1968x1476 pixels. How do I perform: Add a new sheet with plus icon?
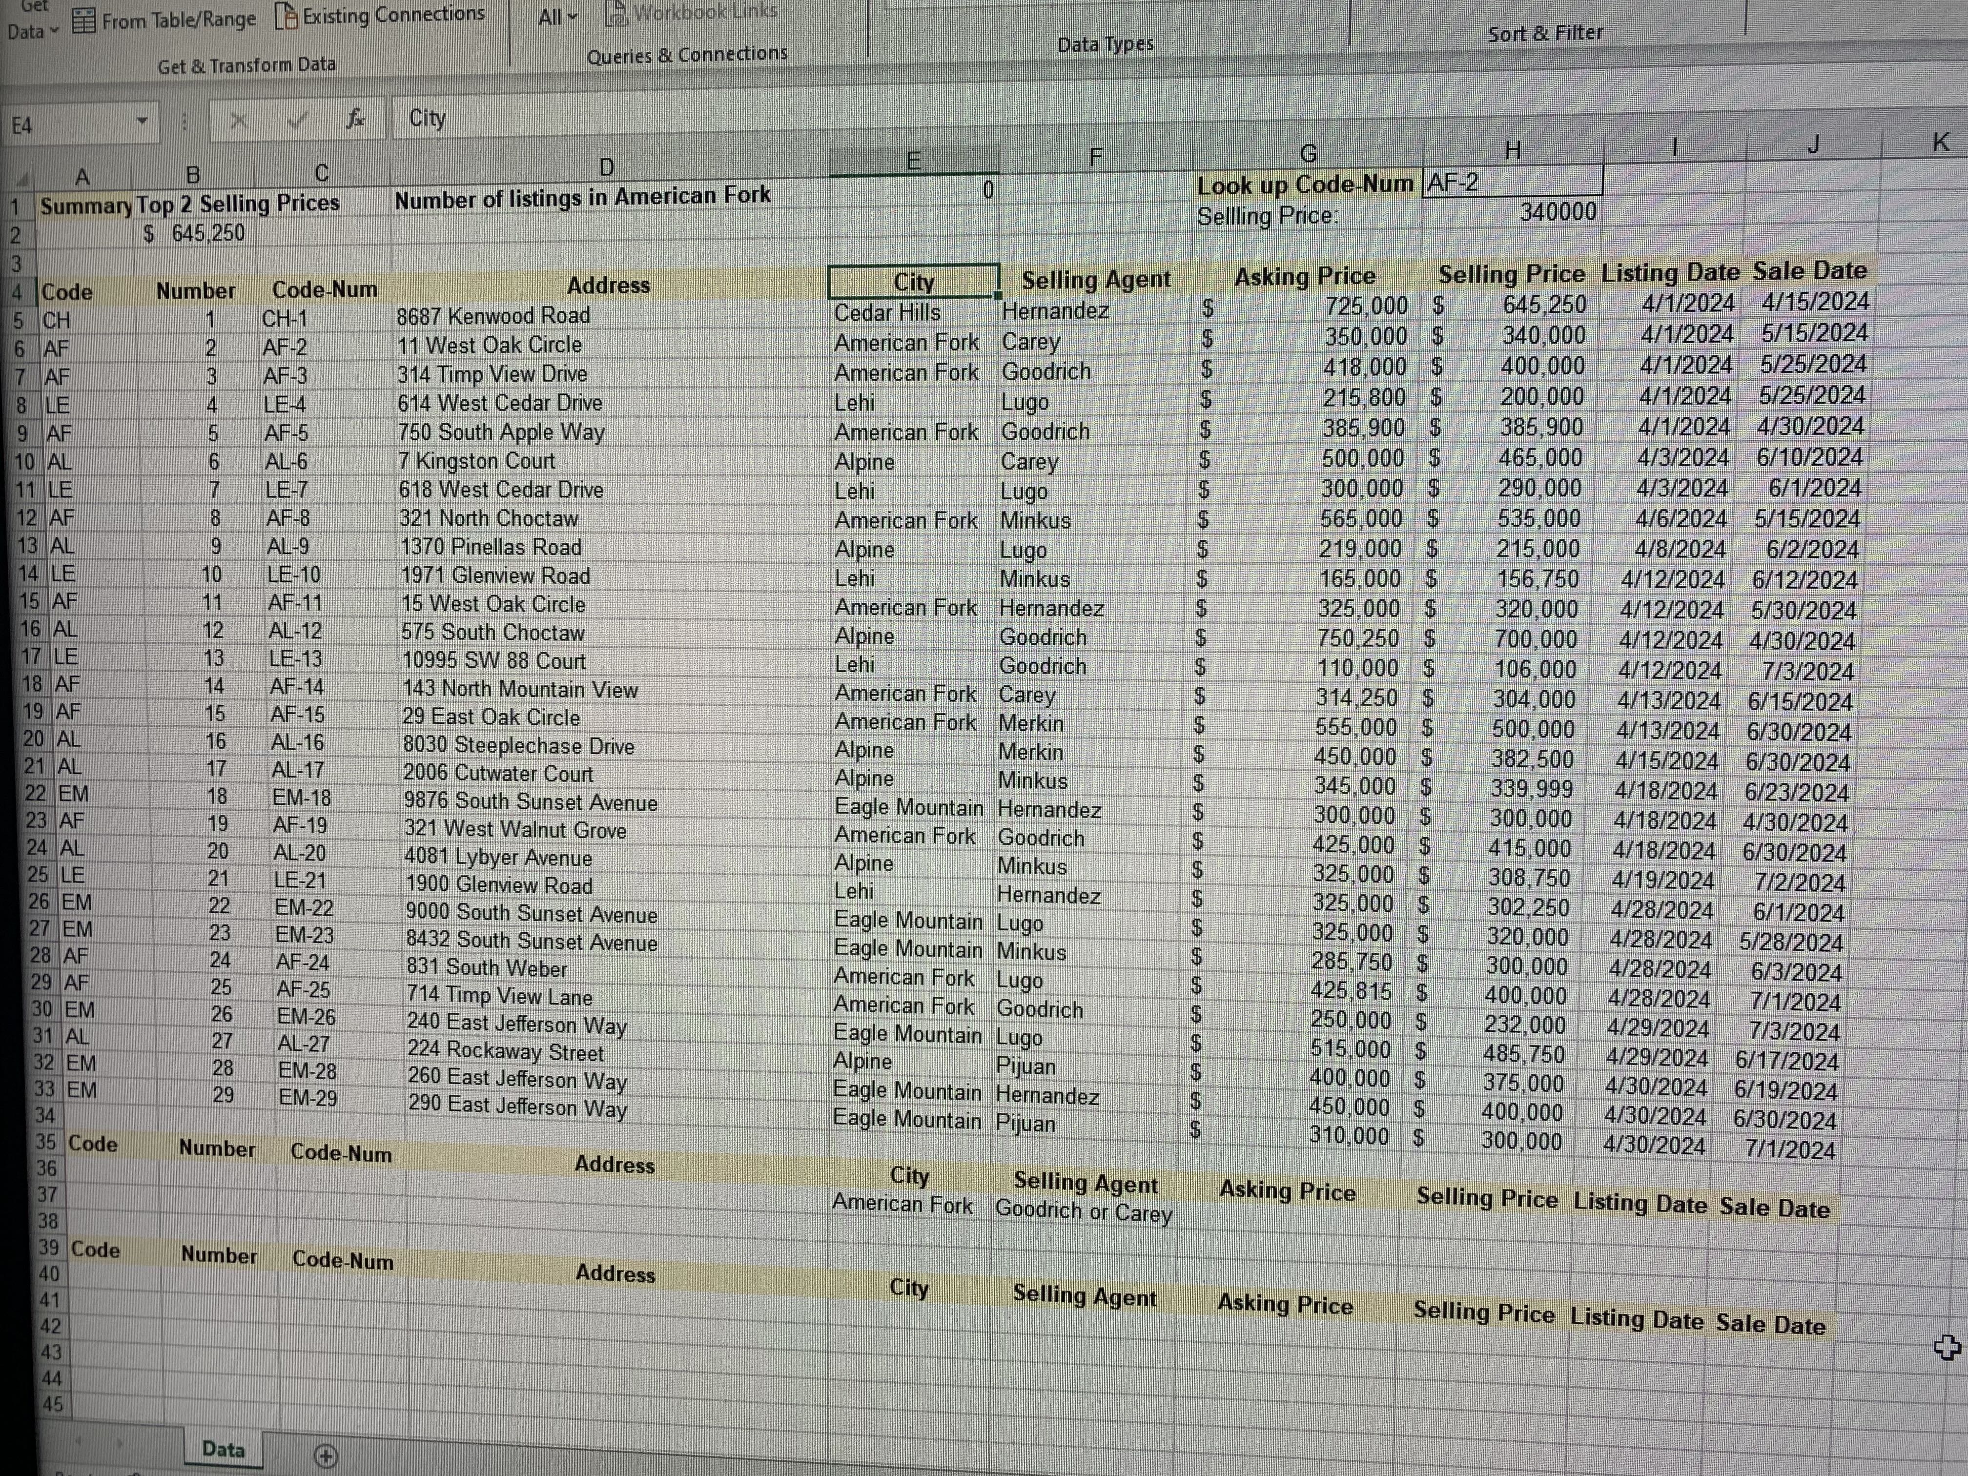point(326,1455)
